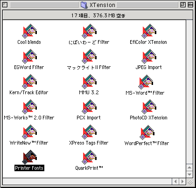Click the 'Cool blends' file name

click(29, 42)
